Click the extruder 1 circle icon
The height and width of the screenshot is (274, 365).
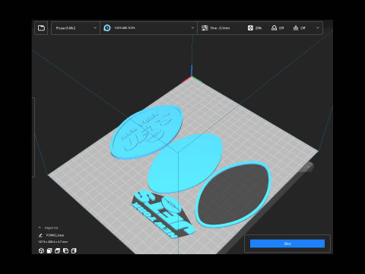point(107,28)
